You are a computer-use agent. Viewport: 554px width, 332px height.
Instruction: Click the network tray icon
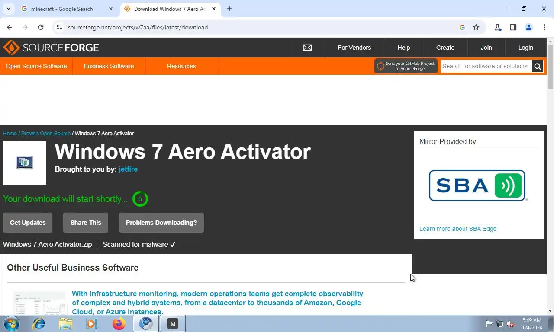pos(500,324)
